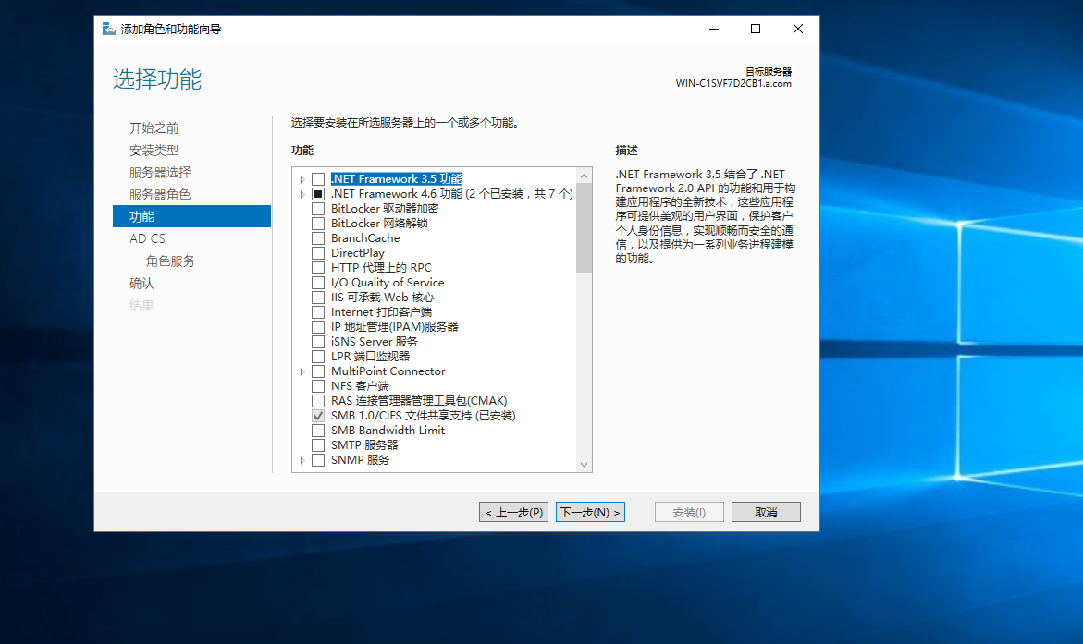
Task: Go to 开始之前 wizard step
Action: click(154, 128)
